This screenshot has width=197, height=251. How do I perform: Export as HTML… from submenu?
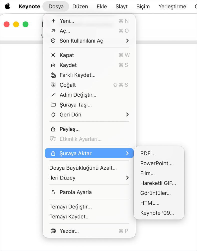(159, 203)
